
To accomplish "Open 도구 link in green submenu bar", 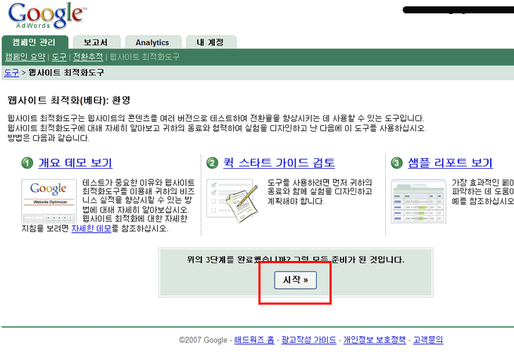I will click(x=59, y=57).
